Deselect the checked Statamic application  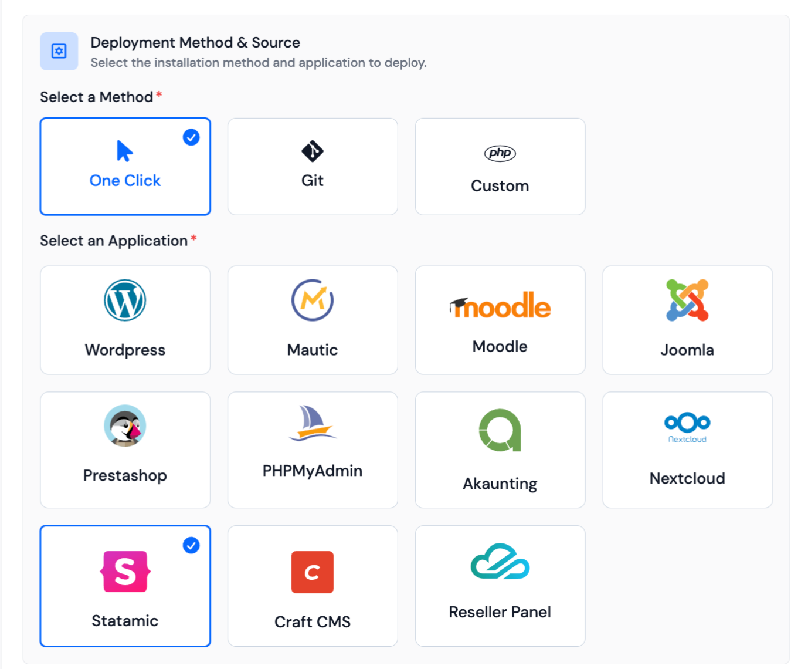tap(125, 586)
